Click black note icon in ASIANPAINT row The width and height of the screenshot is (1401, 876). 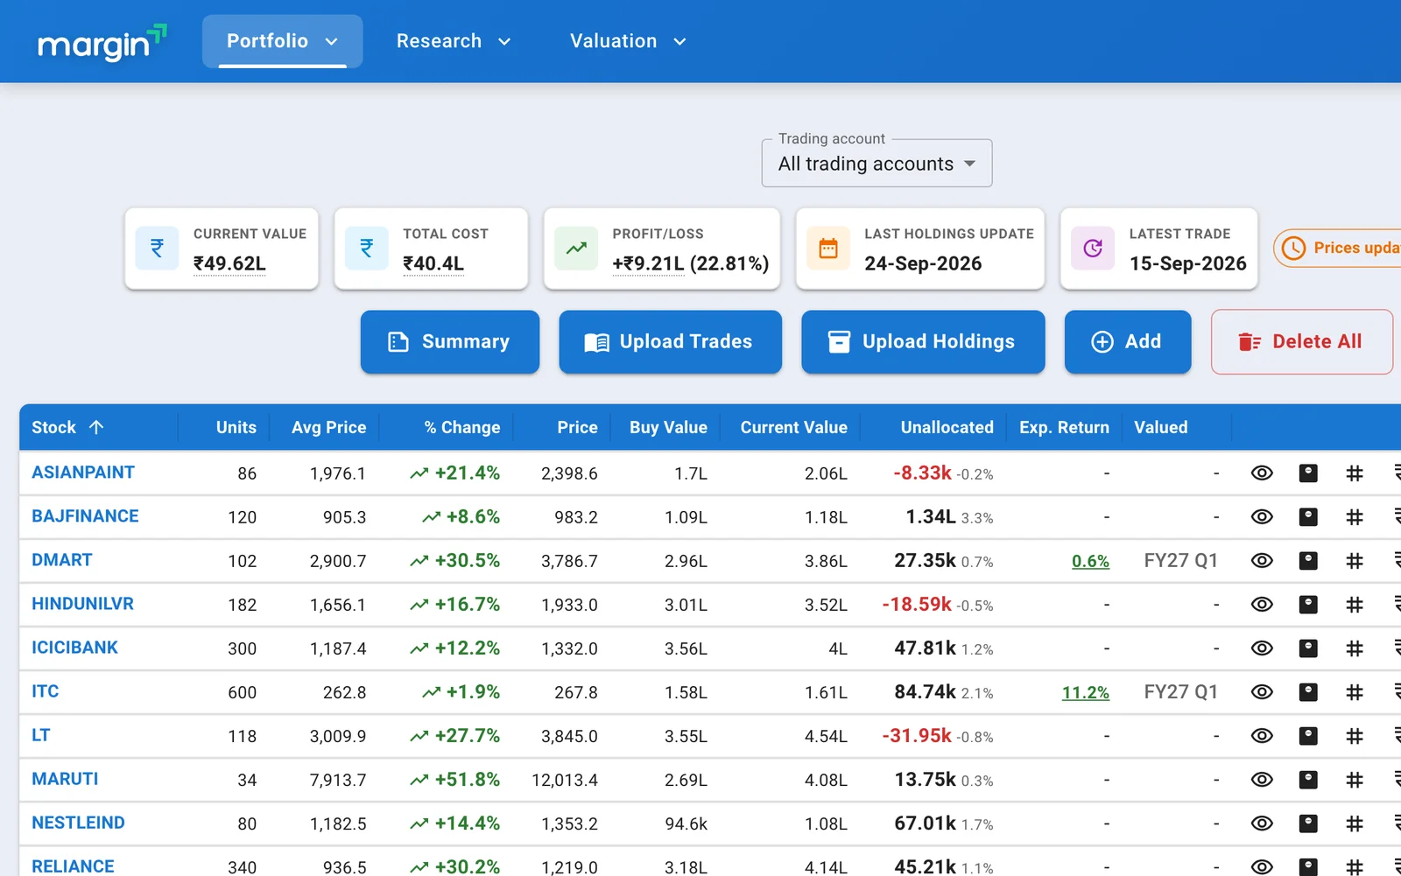point(1308,473)
